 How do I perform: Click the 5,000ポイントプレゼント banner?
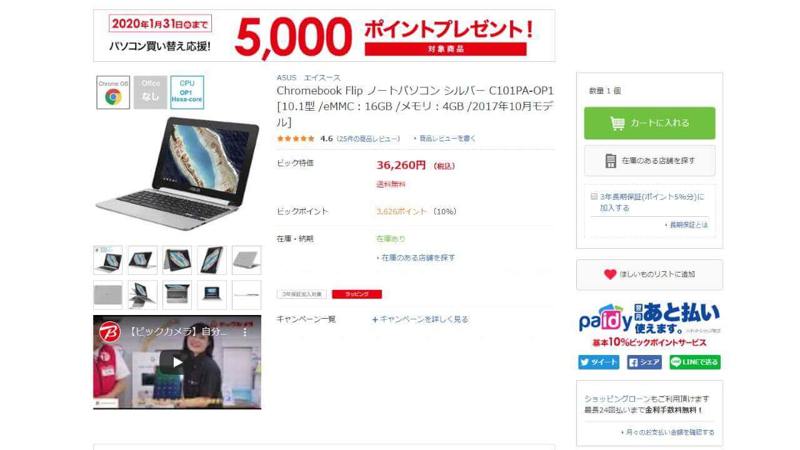point(324,36)
